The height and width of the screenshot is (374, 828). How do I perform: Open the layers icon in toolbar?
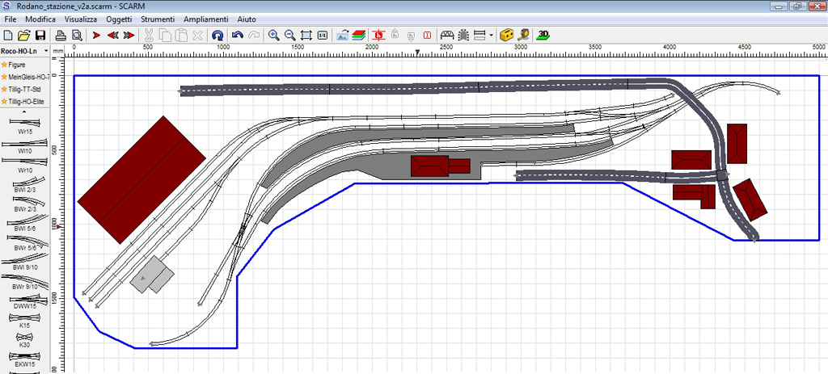point(359,36)
